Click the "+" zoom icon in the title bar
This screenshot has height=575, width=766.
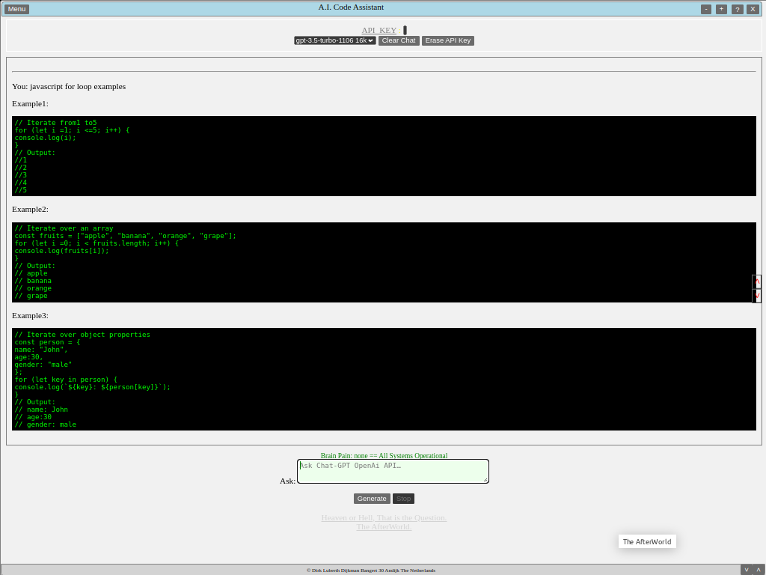pos(721,9)
